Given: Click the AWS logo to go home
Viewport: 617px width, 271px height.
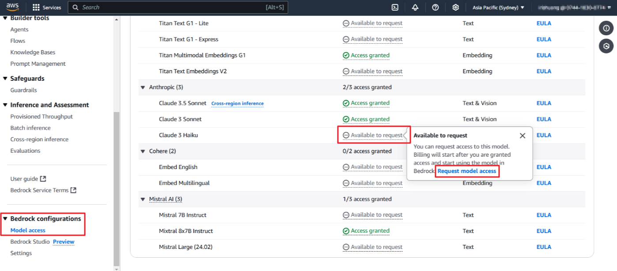Looking at the screenshot, I should point(12,7).
